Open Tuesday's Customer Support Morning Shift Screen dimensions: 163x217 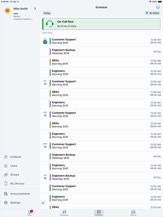[101, 188]
